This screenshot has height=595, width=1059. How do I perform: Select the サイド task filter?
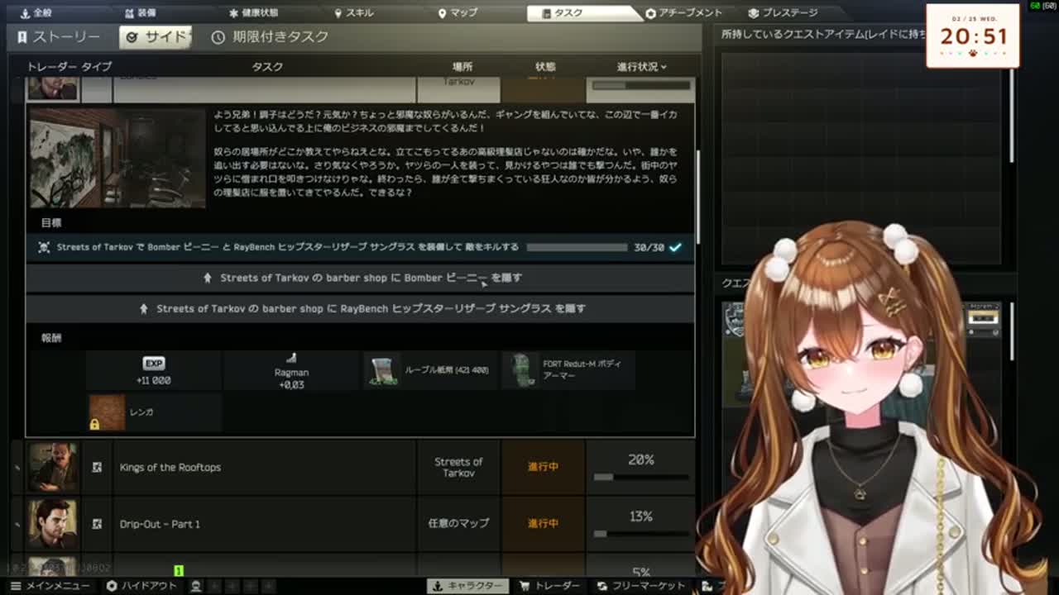156,37
